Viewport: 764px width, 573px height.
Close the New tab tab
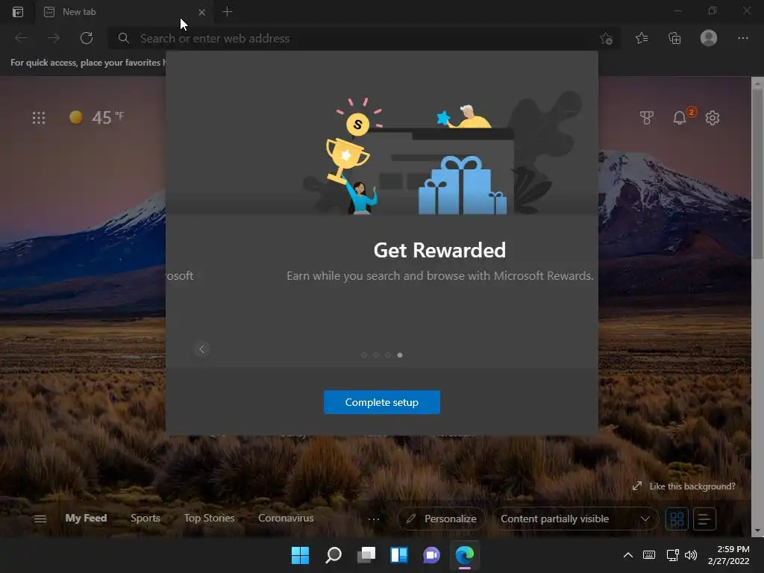(x=201, y=12)
